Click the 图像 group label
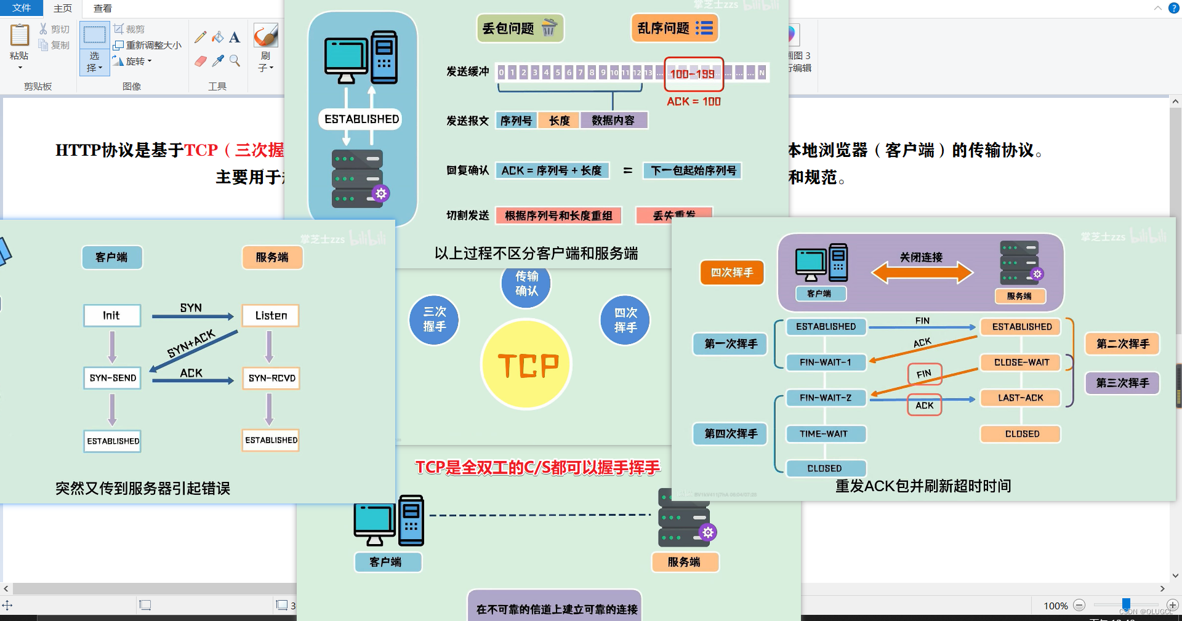The height and width of the screenshot is (621, 1182). coord(132,86)
